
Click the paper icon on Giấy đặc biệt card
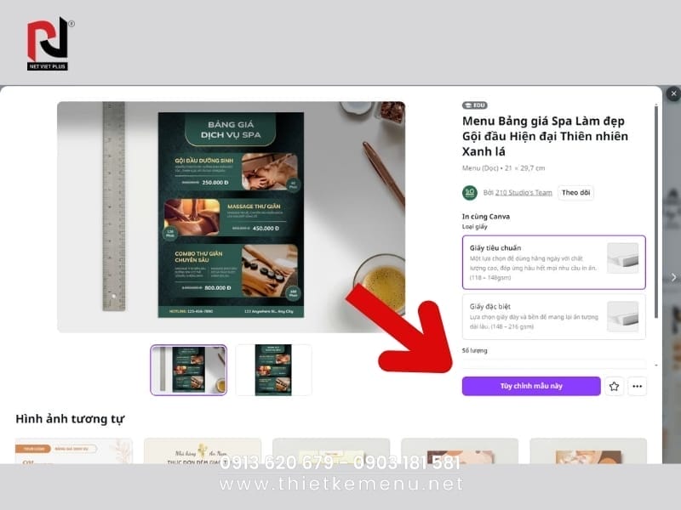point(624,316)
